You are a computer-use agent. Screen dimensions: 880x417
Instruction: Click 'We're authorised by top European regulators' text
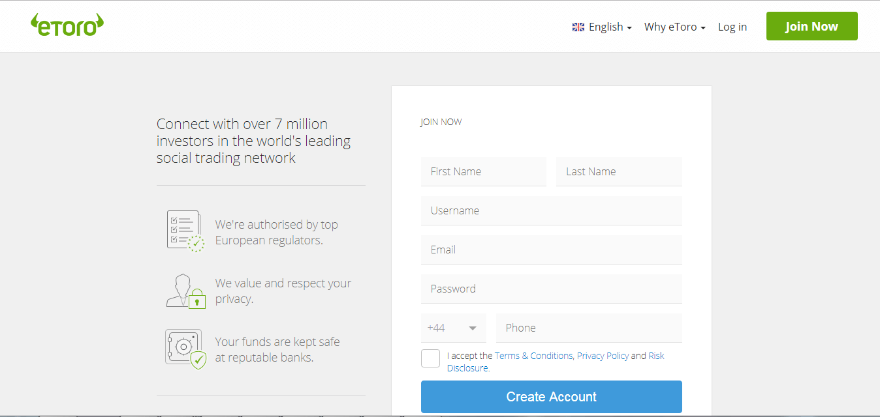coord(277,233)
